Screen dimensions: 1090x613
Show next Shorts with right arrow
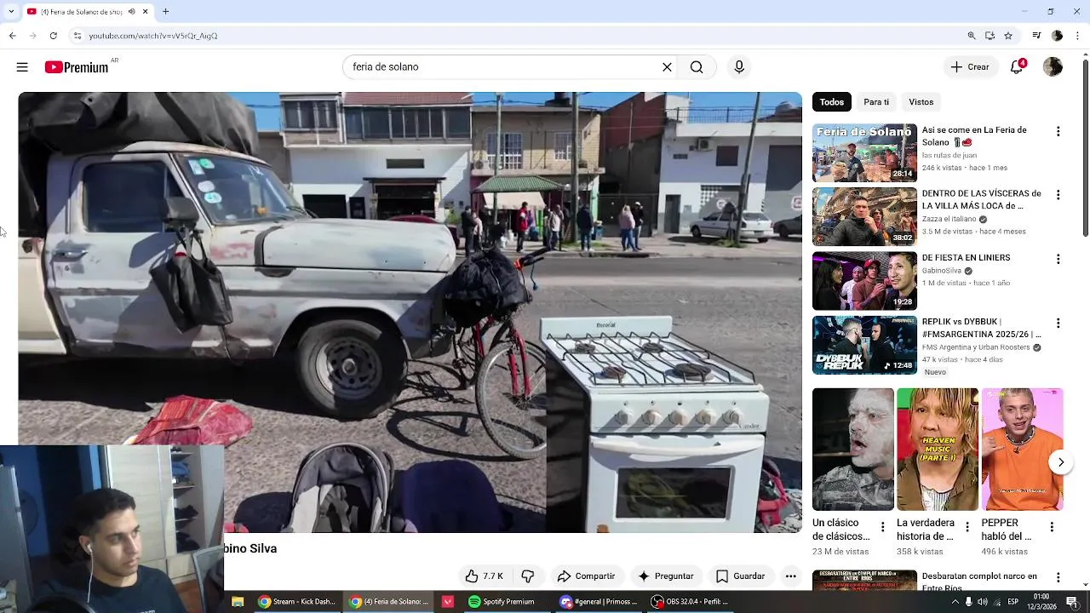pos(1060,462)
